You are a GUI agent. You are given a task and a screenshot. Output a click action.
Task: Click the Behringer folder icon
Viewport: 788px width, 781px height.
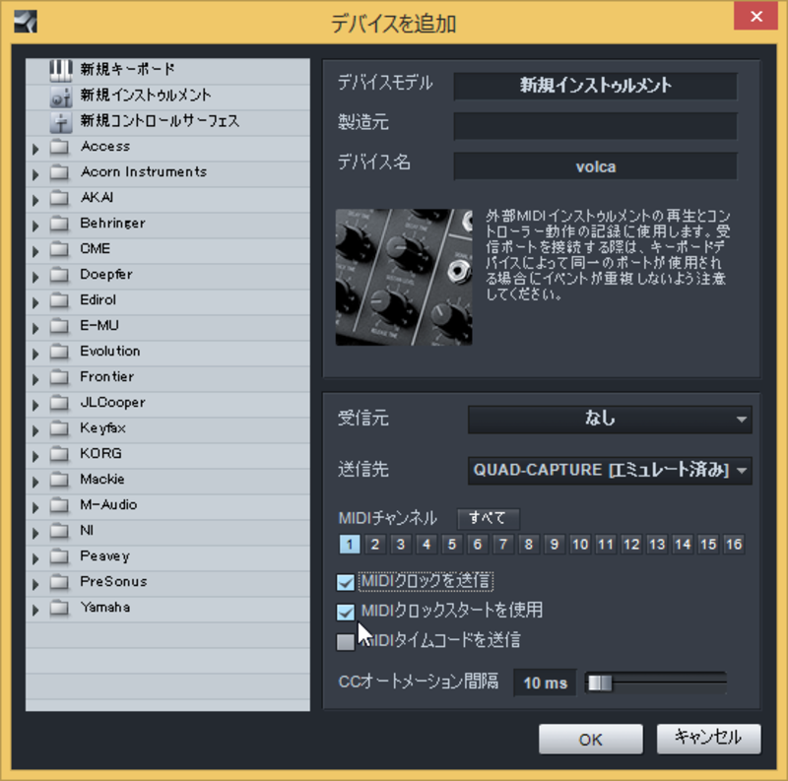point(60,225)
